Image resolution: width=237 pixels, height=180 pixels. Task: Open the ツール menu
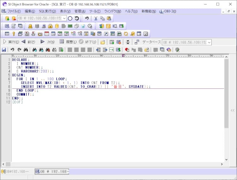(x=95, y=11)
